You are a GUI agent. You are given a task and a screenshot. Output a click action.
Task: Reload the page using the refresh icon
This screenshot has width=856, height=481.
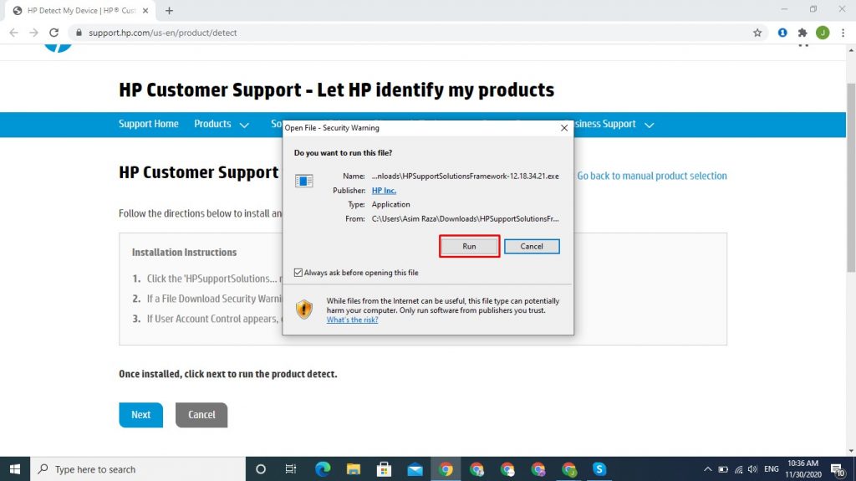(54, 33)
